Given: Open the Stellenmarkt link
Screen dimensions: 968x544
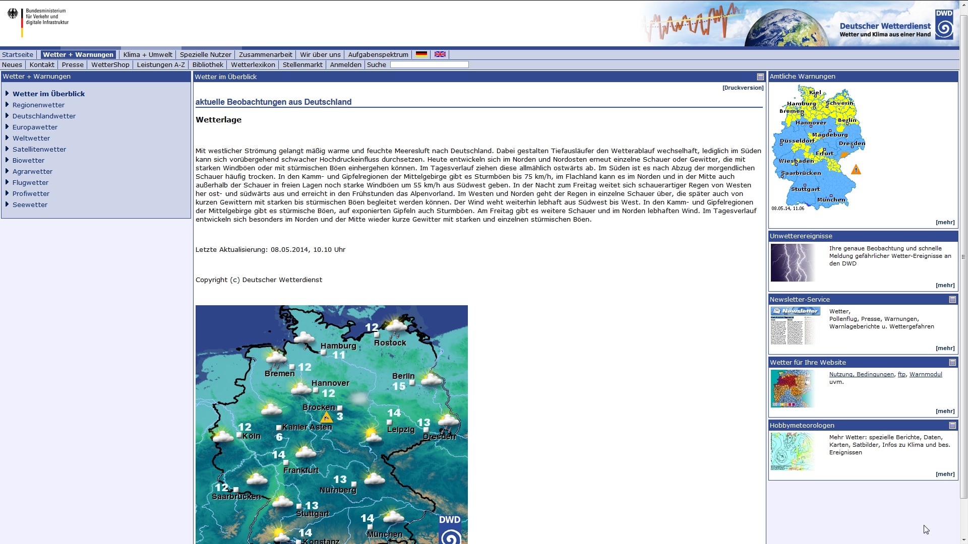Looking at the screenshot, I should [x=302, y=64].
